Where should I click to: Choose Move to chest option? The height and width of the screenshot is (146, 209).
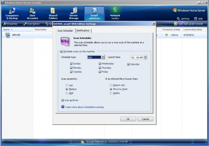pyautogui.click(x=111, y=89)
